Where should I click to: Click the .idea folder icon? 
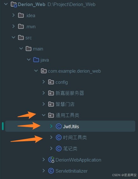21,15
